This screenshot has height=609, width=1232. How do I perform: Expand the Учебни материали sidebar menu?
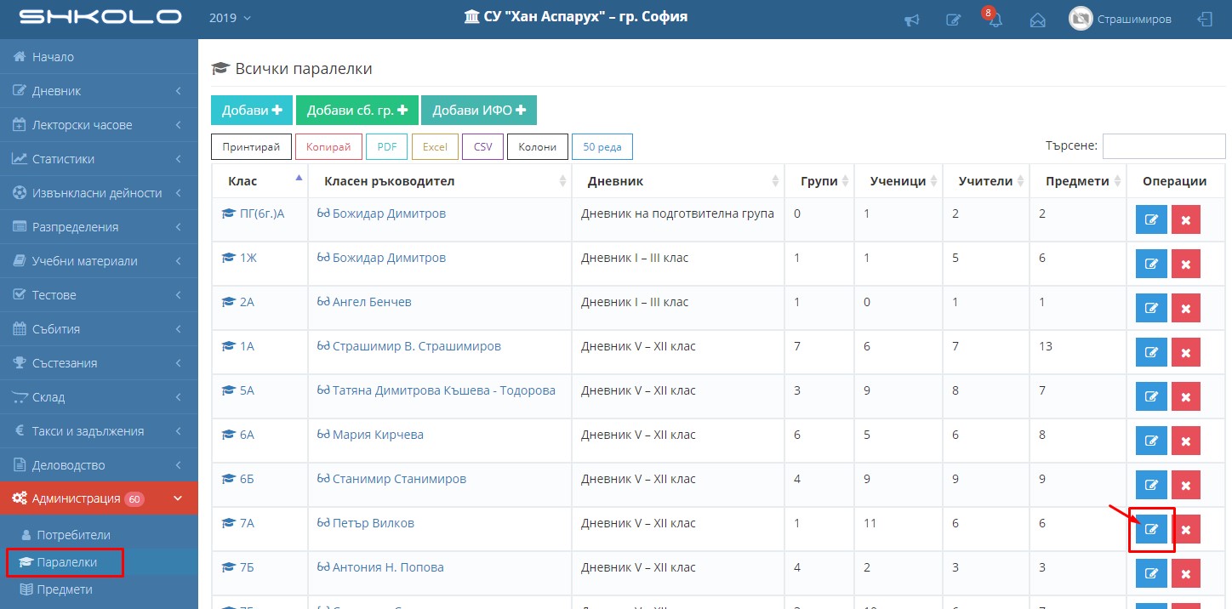click(x=99, y=261)
